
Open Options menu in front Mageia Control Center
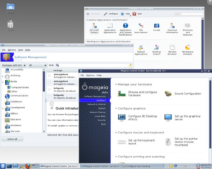click(90, 75)
